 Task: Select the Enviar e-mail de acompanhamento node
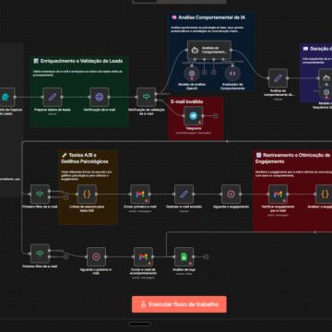[x=143, y=256]
